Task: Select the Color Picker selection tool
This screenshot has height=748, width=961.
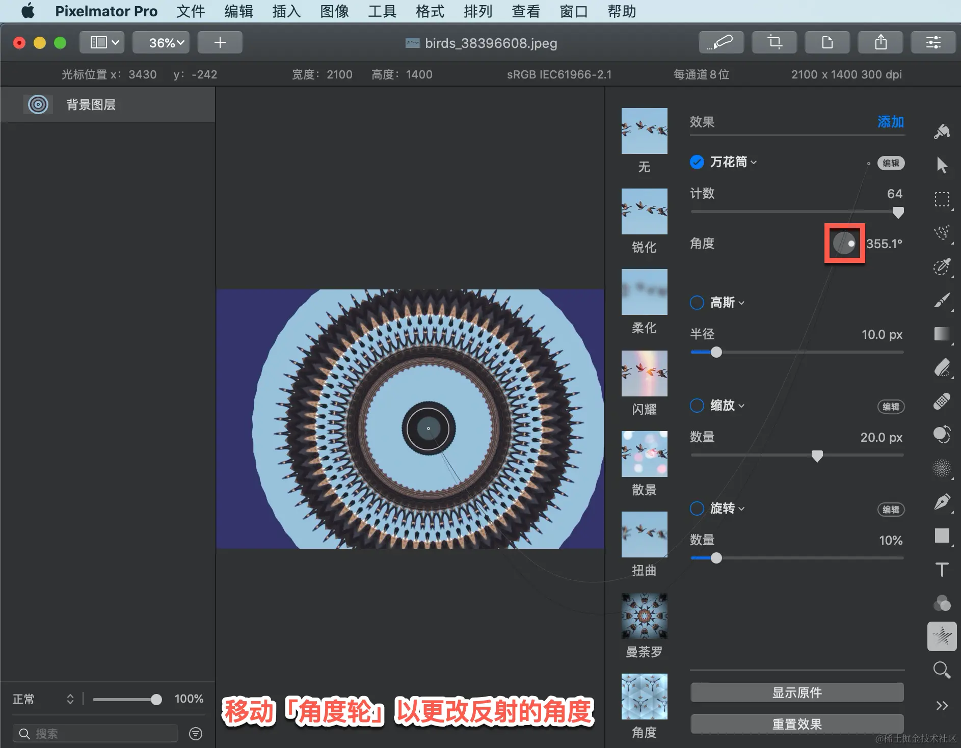Action: point(942,266)
